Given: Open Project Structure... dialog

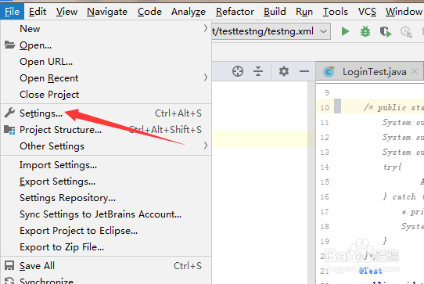Looking at the screenshot, I should pyautogui.click(x=106, y=130).
